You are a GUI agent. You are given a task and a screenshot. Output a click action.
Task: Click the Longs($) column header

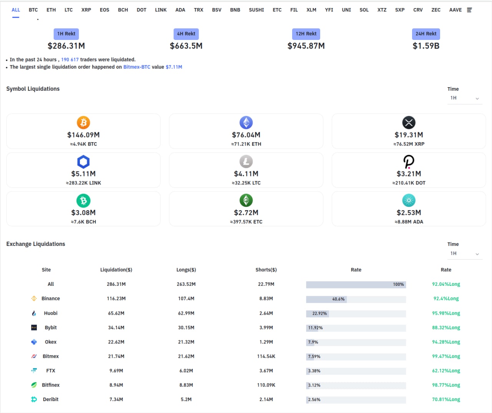tap(186, 270)
